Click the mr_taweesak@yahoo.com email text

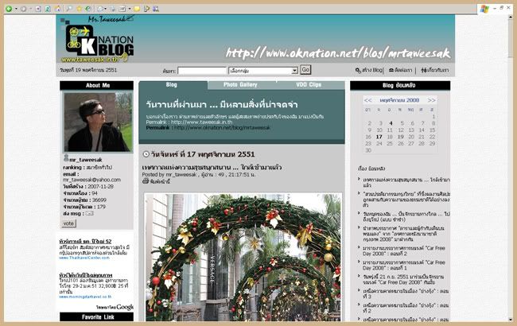coord(91,180)
